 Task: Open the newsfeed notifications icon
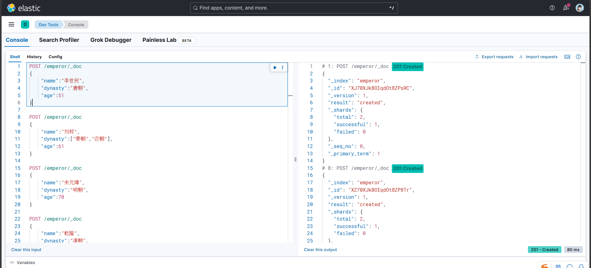(x=566, y=8)
